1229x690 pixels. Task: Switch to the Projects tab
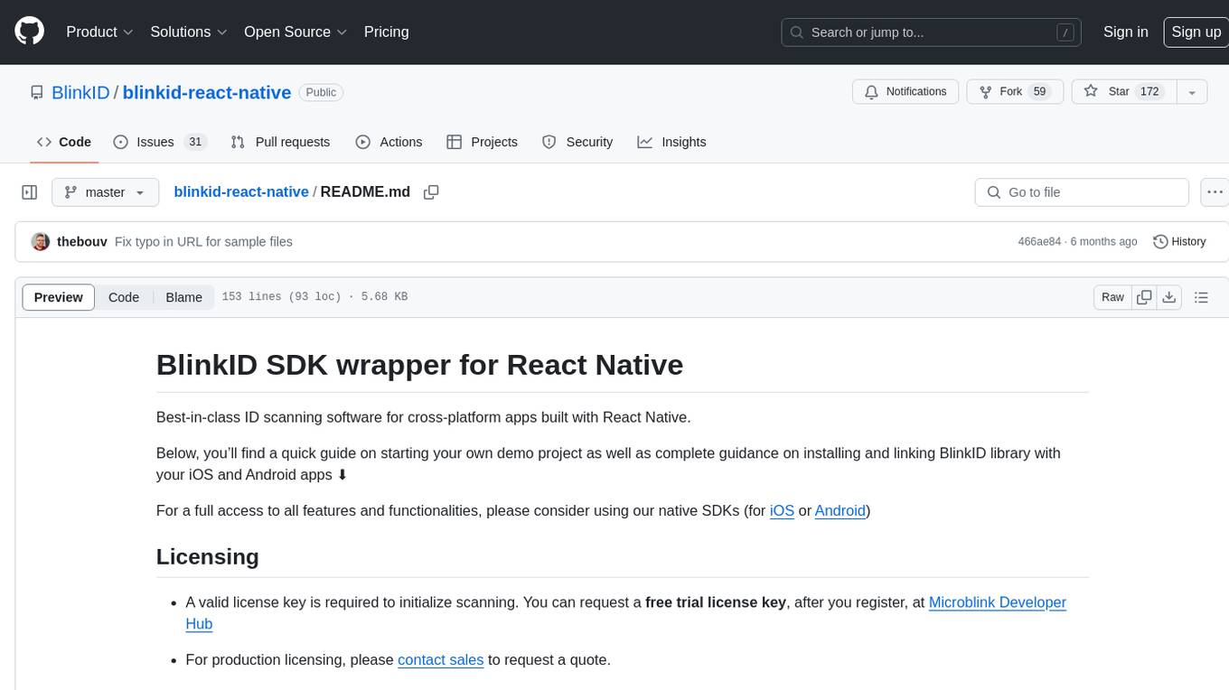[482, 142]
